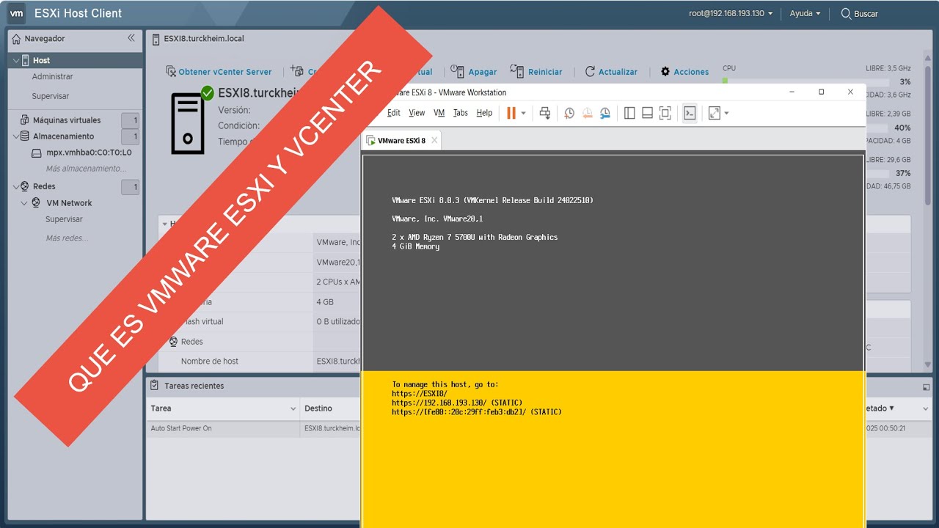Click the Almacenamiento count badge

point(131,136)
